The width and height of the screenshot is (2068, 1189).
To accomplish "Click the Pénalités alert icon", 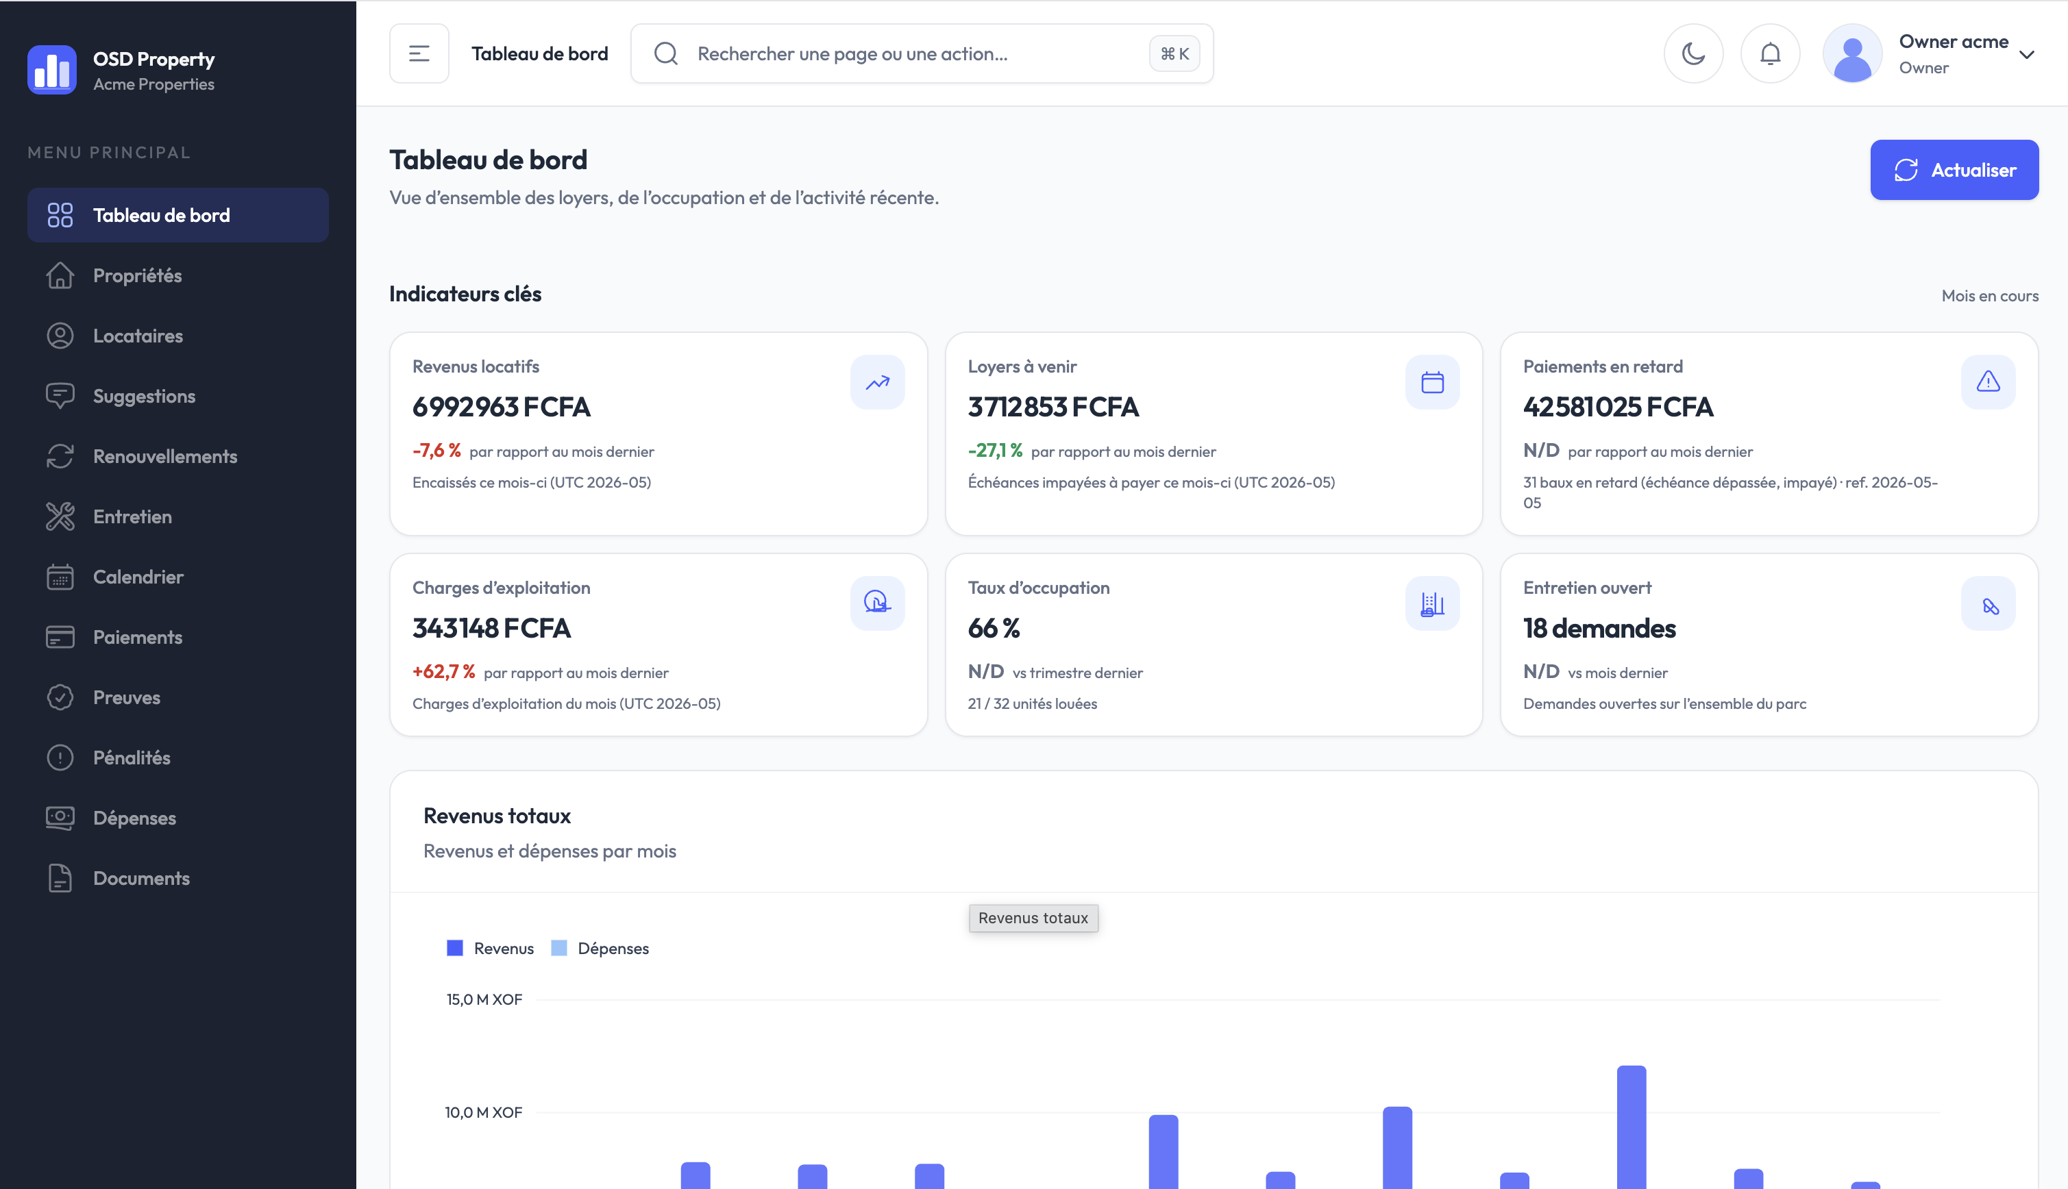I will pos(60,758).
